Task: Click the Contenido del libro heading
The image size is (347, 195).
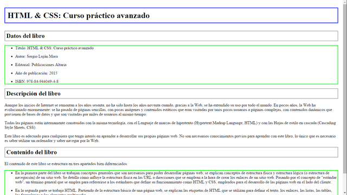Action: click(x=171, y=152)
